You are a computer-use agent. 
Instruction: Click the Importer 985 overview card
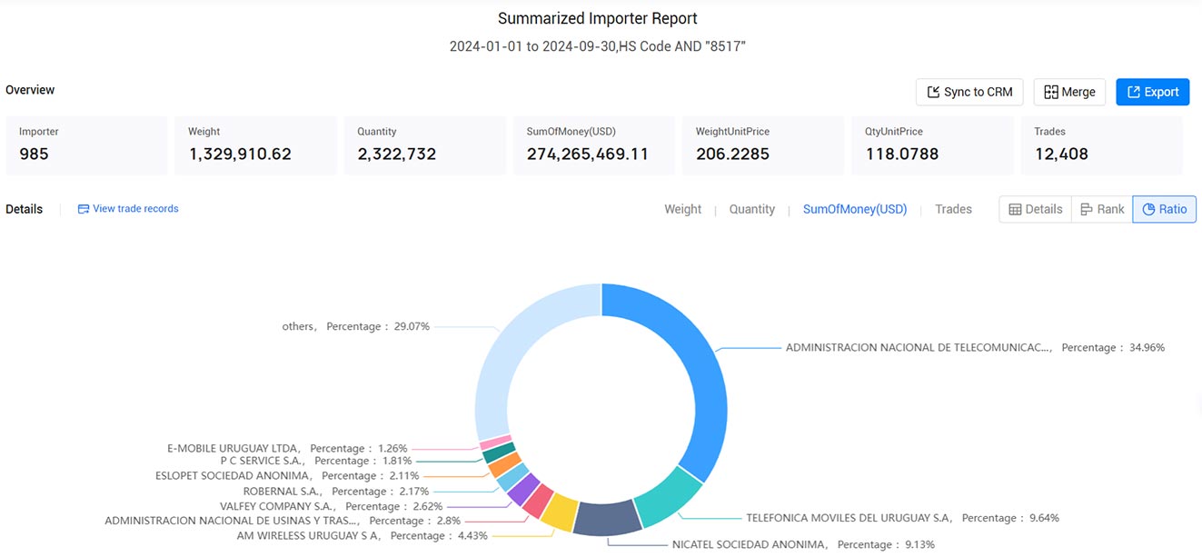point(86,145)
